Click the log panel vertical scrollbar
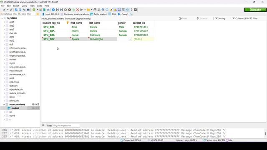The image size is (267, 150). tap(265, 133)
